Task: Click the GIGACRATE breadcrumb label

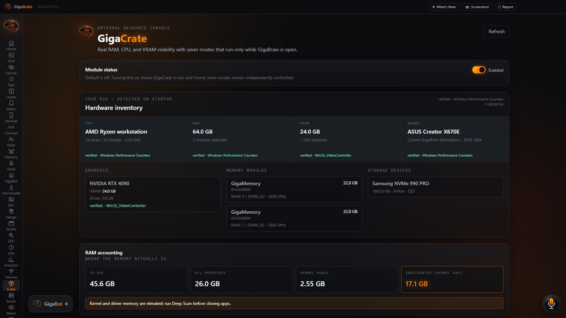Action: coord(48,7)
